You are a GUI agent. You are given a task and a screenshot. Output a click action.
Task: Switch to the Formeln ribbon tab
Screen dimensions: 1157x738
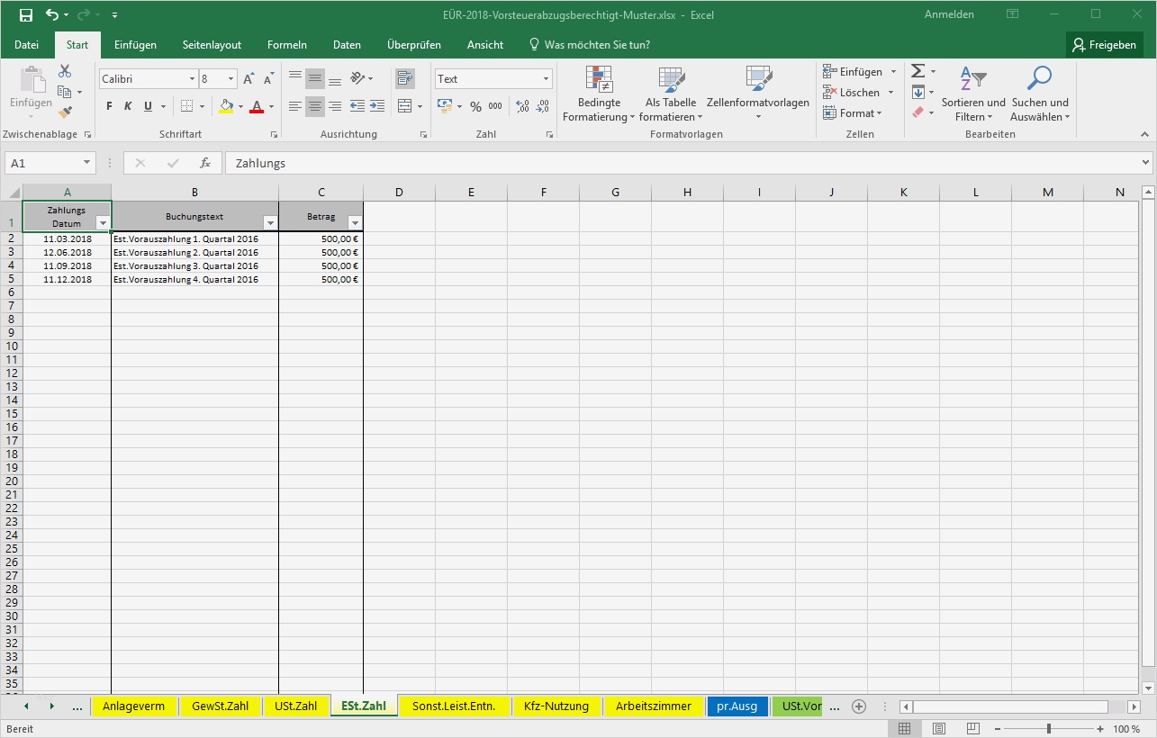click(x=286, y=44)
